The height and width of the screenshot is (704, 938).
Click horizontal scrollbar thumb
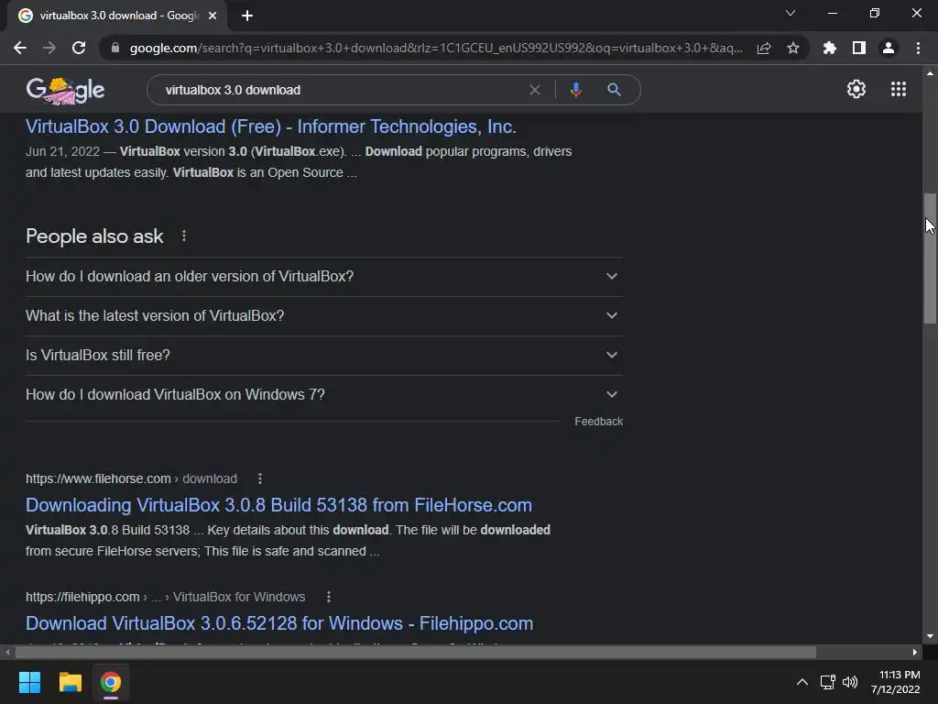pyautogui.click(x=416, y=652)
